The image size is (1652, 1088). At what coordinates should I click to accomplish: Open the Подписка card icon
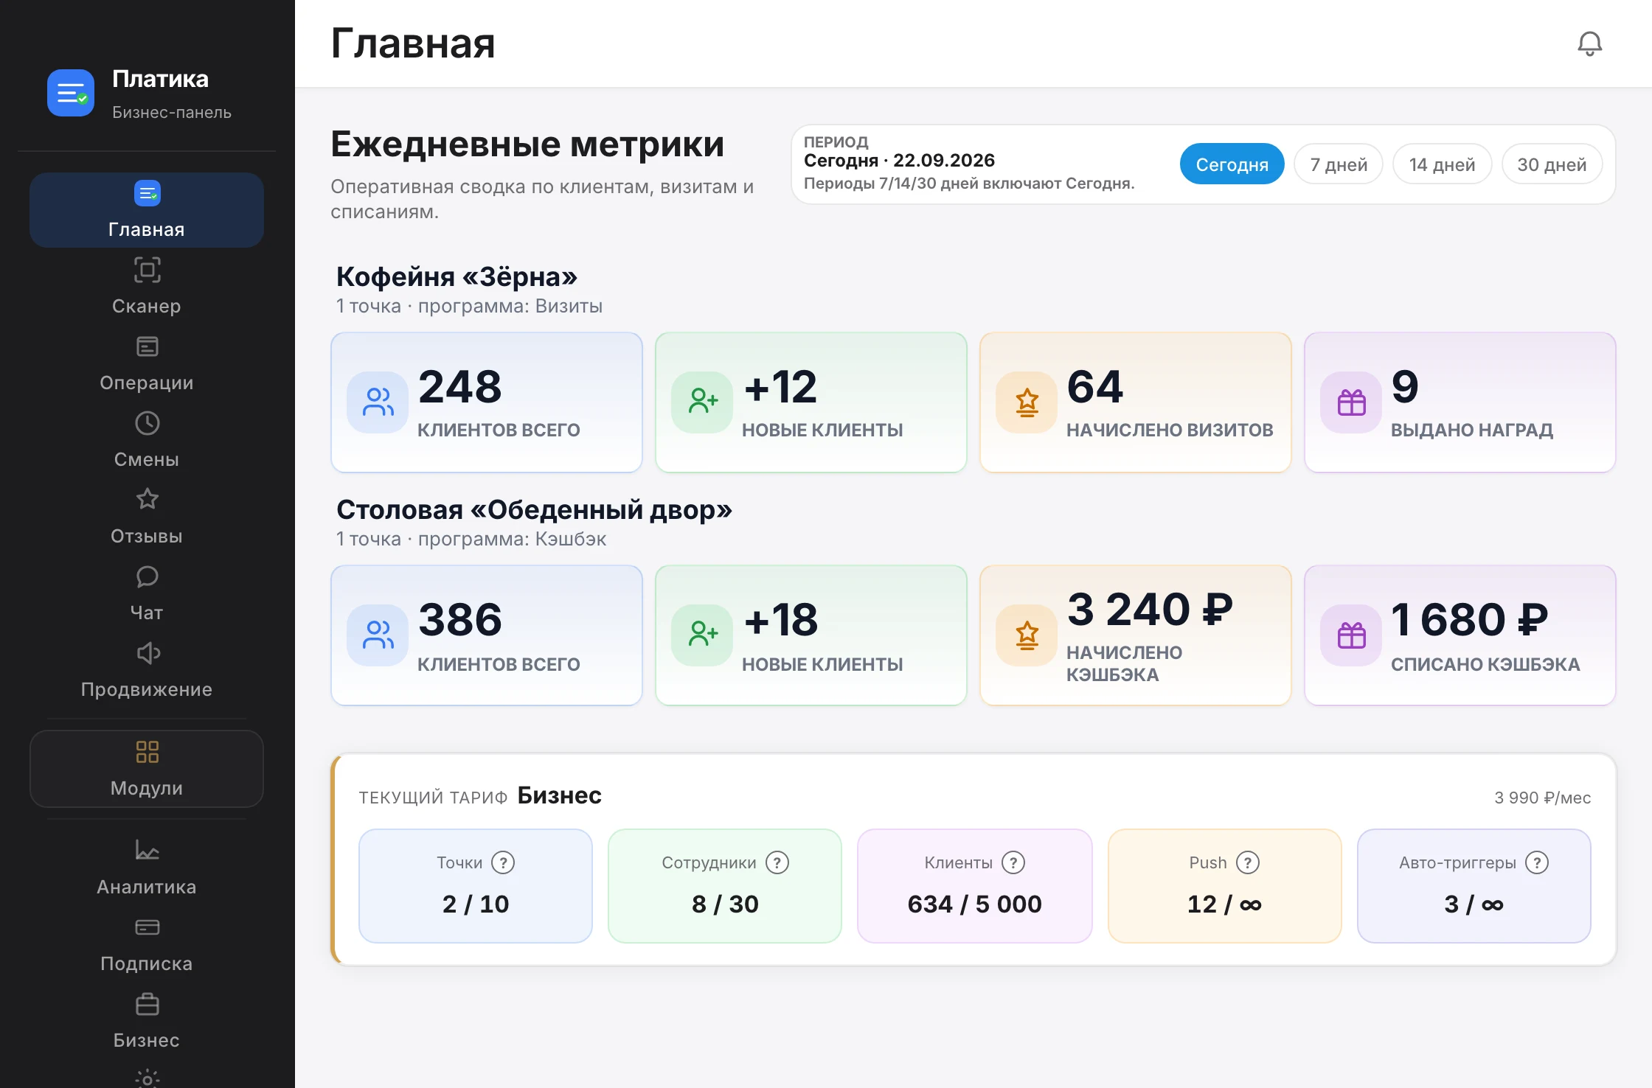(147, 927)
